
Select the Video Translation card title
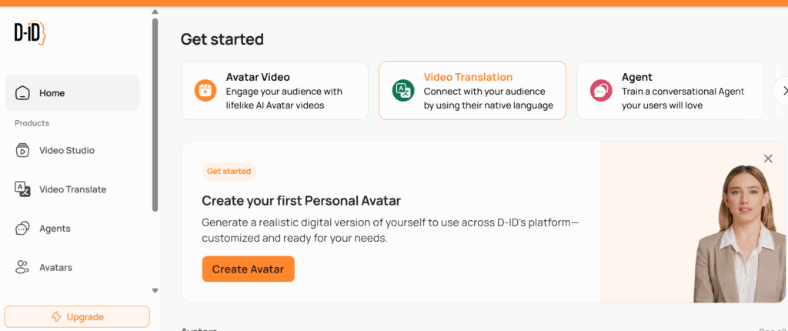click(x=468, y=77)
